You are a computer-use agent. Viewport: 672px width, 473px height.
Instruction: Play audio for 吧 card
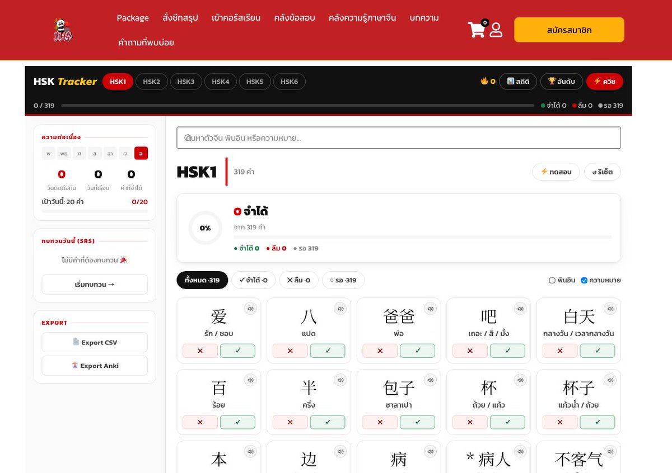point(520,308)
